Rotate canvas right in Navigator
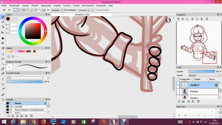 coord(202,19)
